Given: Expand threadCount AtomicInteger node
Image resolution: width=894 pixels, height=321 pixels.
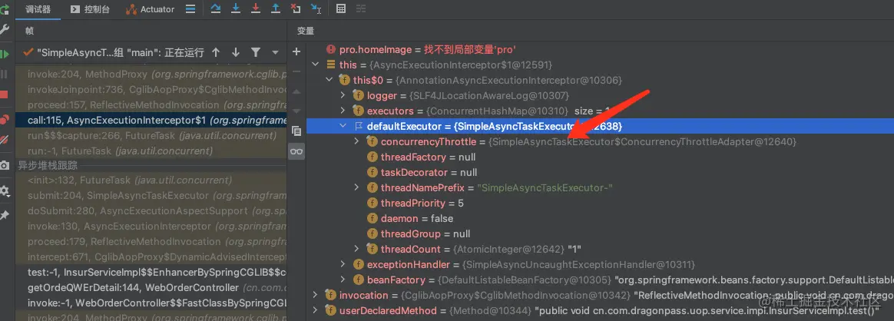Looking at the screenshot, I should (x=356, y=249).
